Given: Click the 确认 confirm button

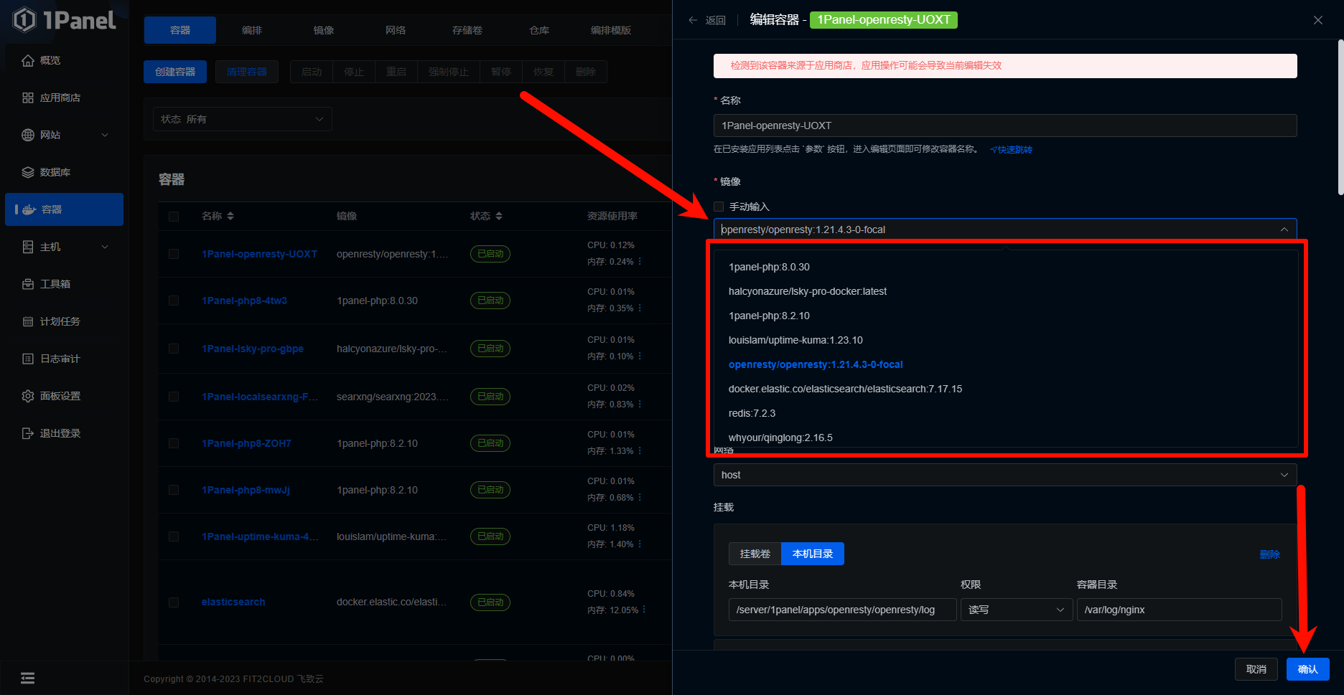Looking at the screenshot, I should 1308,669.
